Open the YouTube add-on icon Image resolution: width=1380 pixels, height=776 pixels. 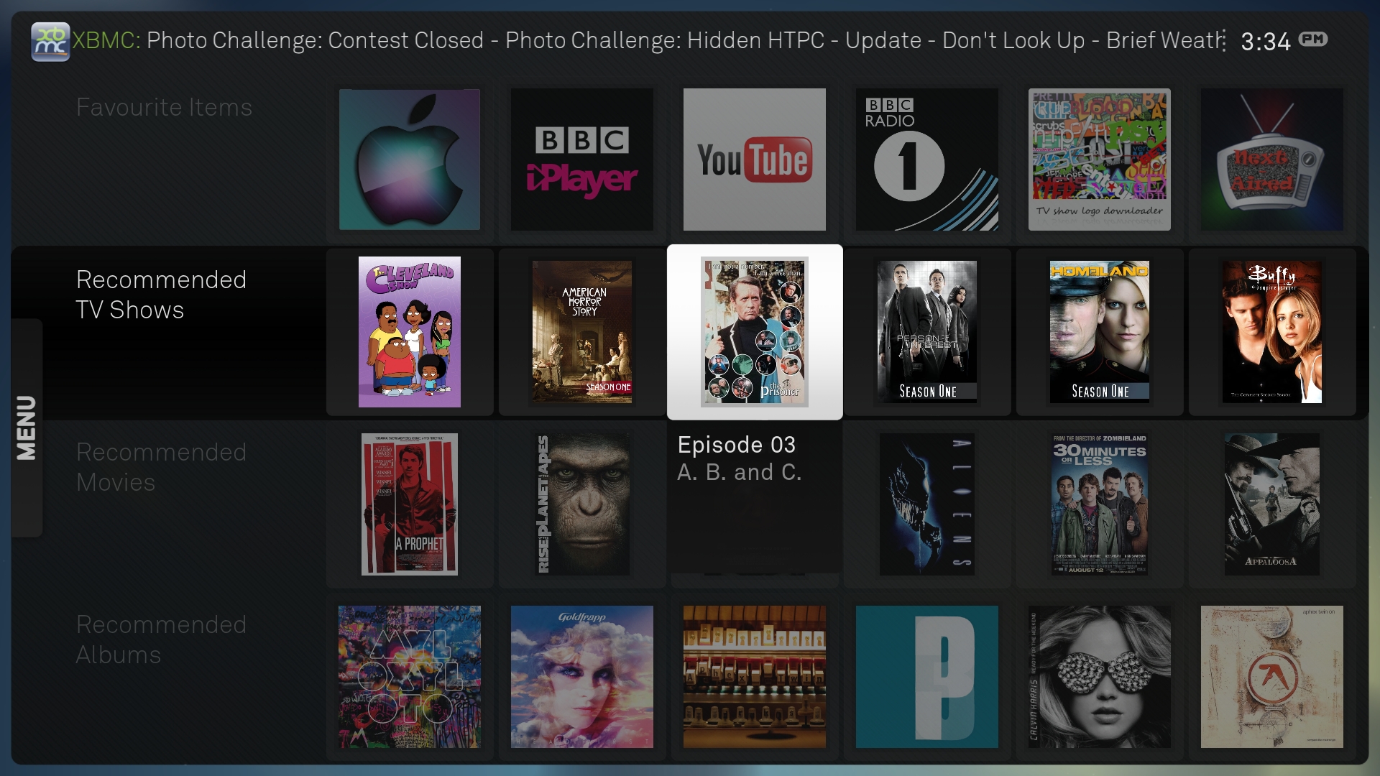(754, 160)
